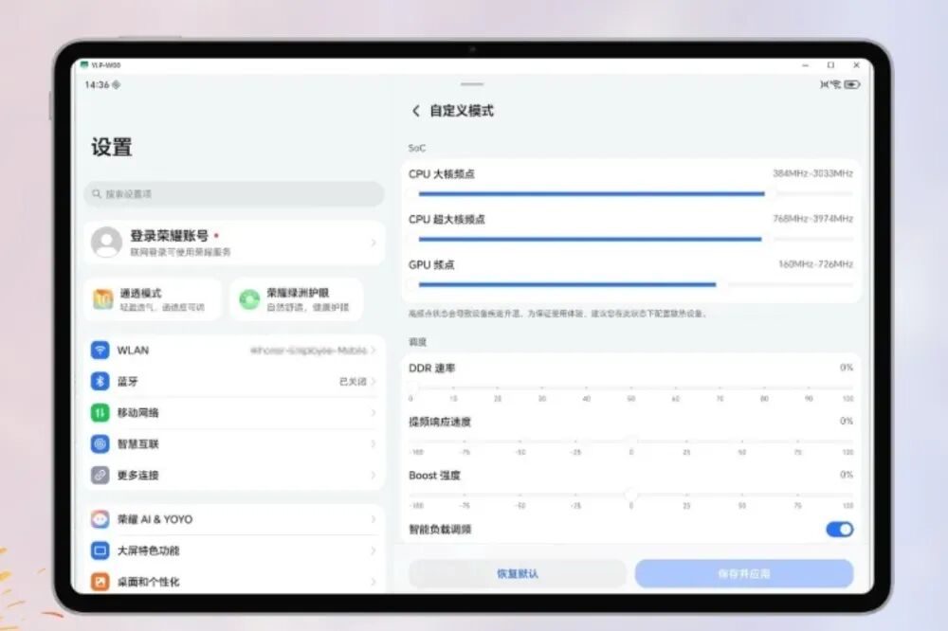Click the search magnifier icon

pos(96,194)
